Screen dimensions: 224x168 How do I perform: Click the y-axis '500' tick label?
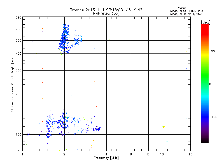coord(19,41)
